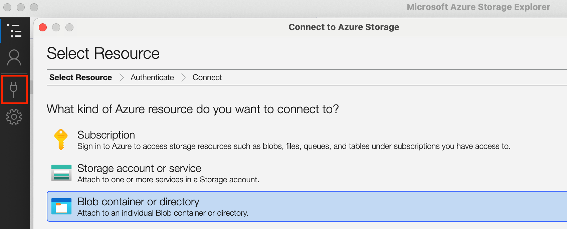
Task: Open the Account Management person icon
Action: 14,58
